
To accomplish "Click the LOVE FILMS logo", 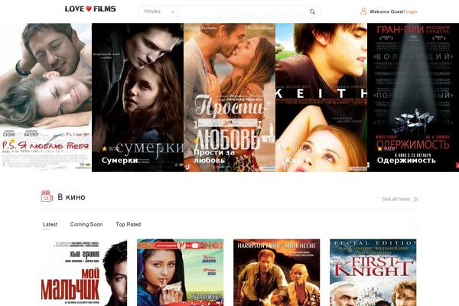I will point(90,8).
